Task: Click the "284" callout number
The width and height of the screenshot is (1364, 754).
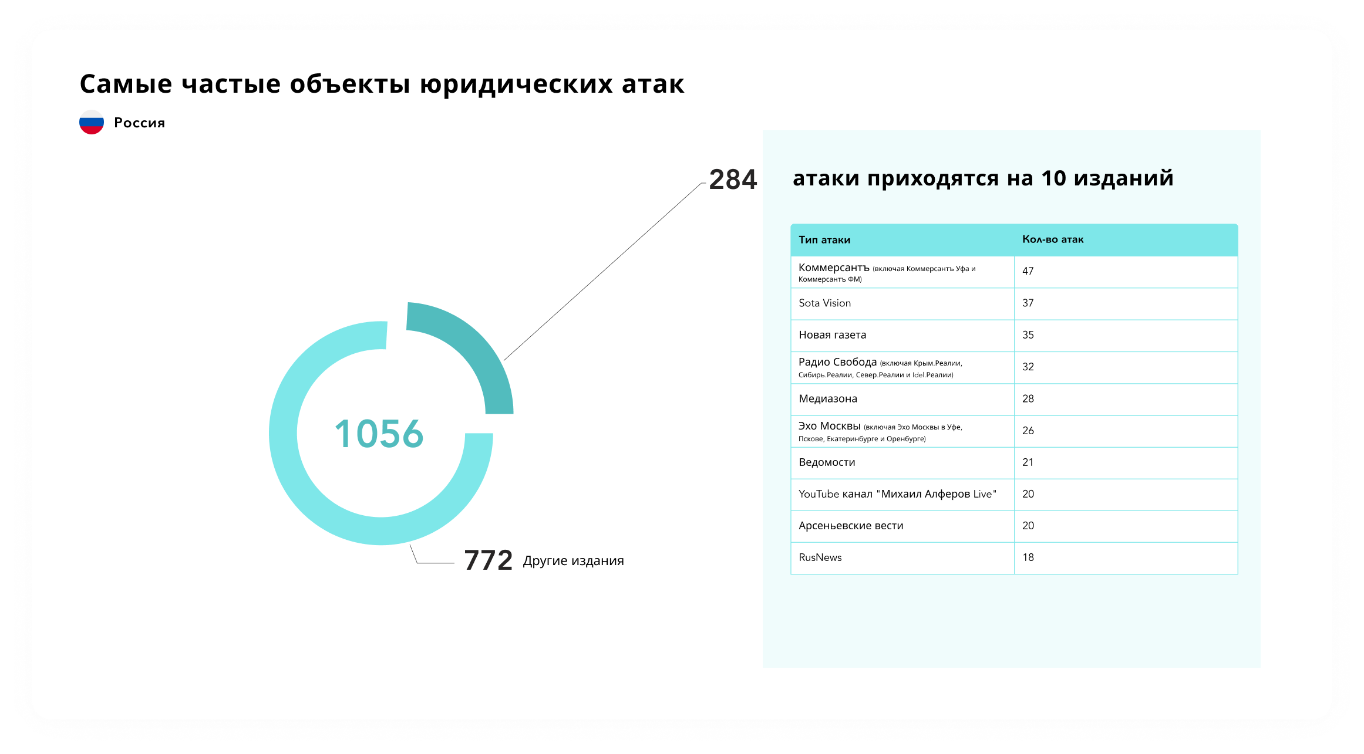Action: [x=733, y=180]
